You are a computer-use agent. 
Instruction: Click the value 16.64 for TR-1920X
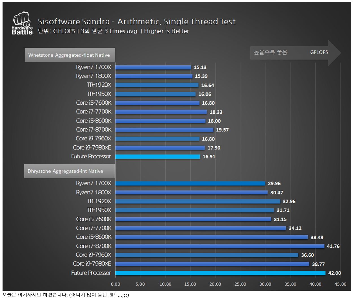208,85
